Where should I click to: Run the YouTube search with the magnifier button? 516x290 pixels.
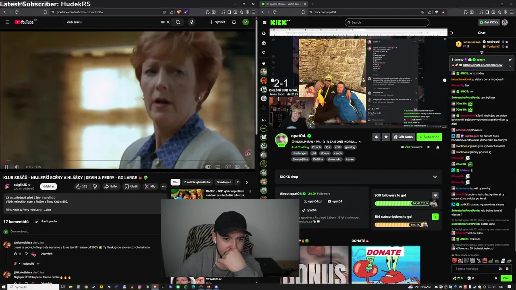coord(178,22)
